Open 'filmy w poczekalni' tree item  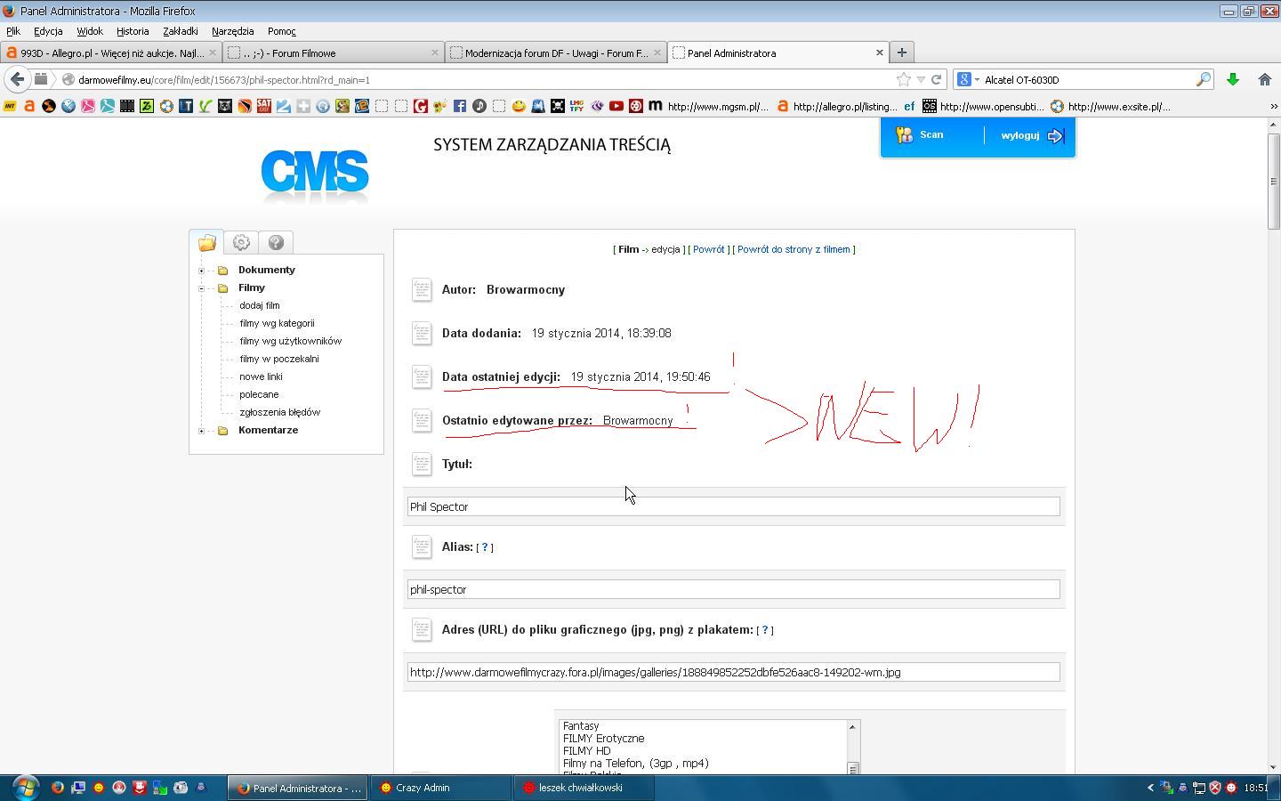pyautogui.click(x=278, y=359)
